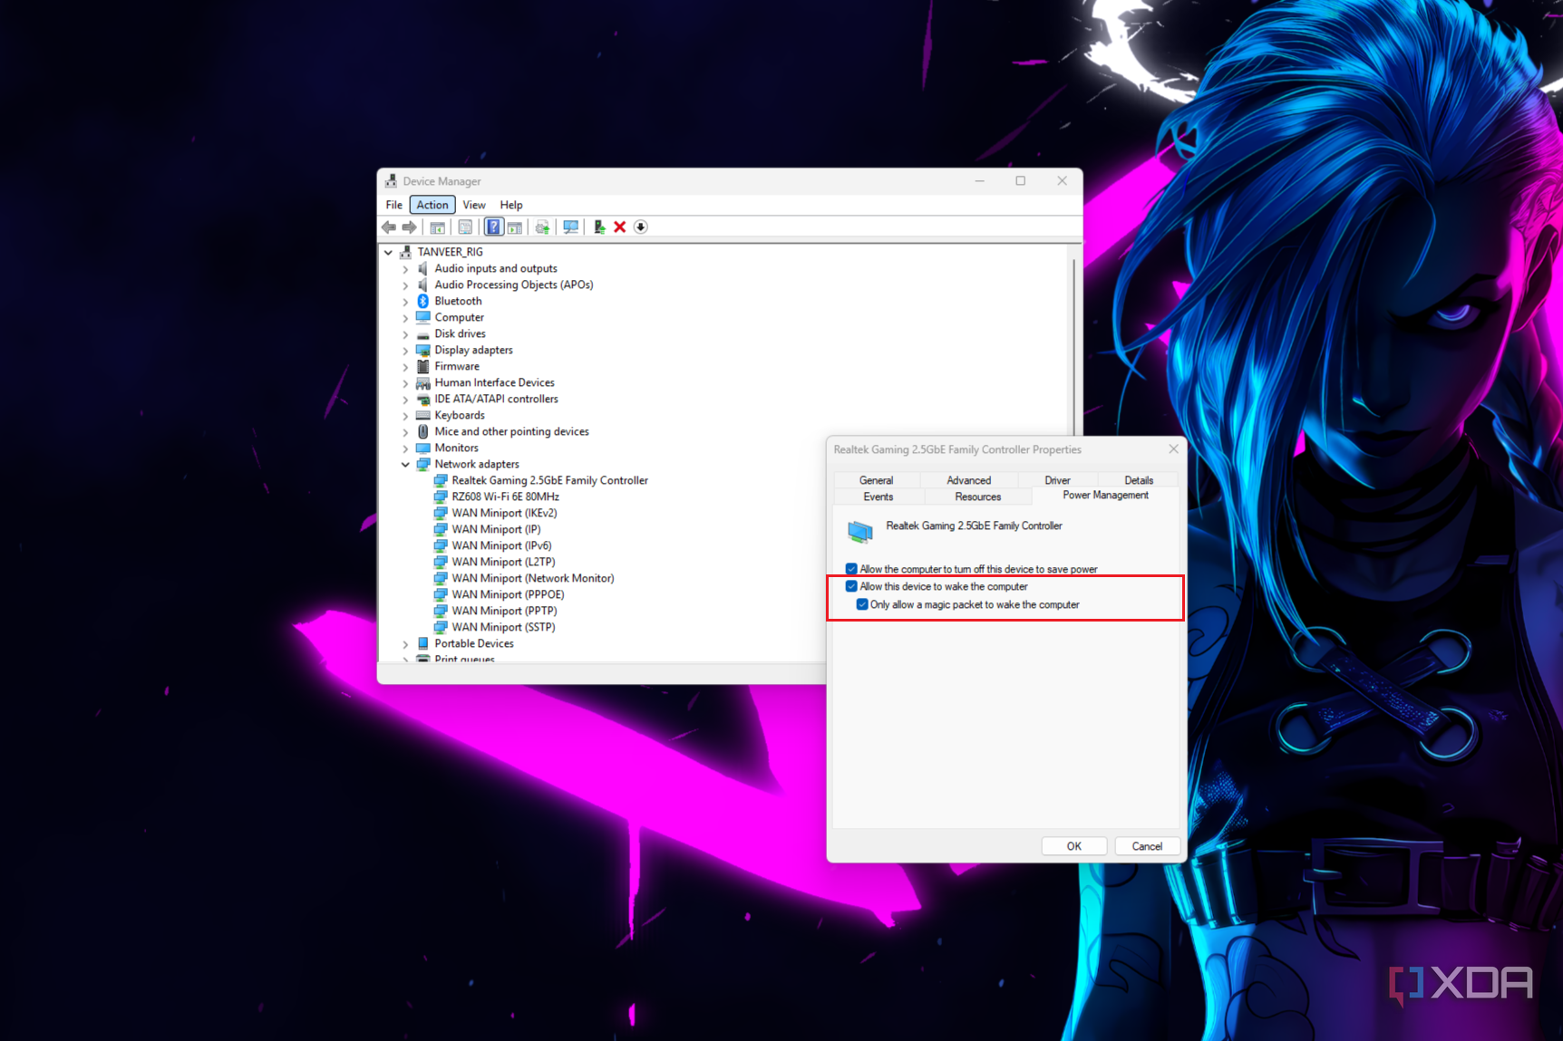1563x1041 pixels.
Task: Click the Update driver software toolbar icon
Action: 542,227
